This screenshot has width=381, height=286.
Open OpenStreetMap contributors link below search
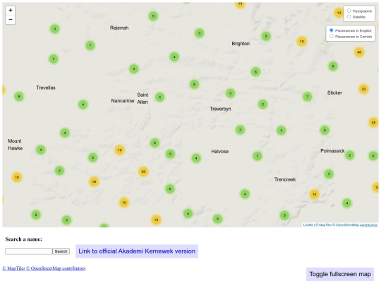[x=56, y=268]
